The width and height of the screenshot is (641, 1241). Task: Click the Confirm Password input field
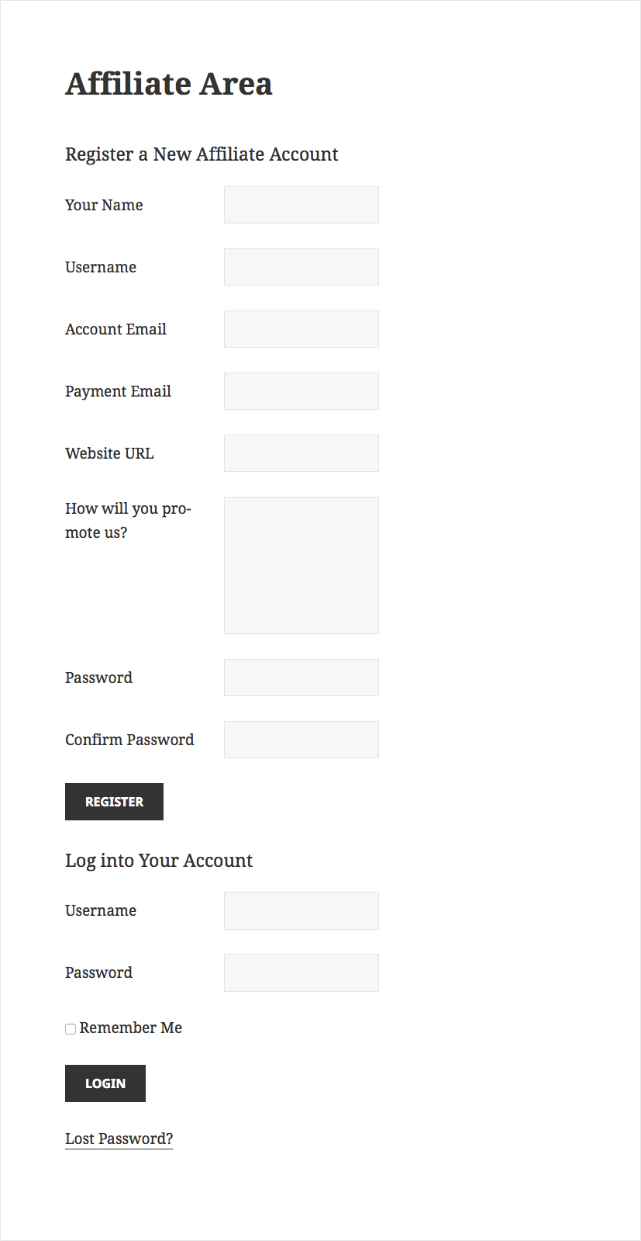[x=301, y=739]
